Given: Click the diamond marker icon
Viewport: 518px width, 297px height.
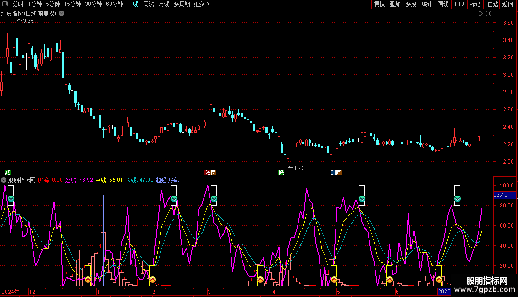Looking at the screenshot, I should point(480,14).
